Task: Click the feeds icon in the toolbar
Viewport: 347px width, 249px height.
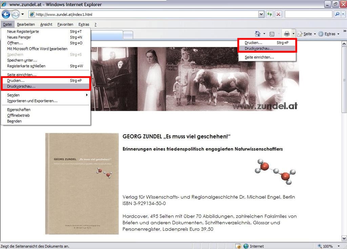Action: (x=272, y=34)
